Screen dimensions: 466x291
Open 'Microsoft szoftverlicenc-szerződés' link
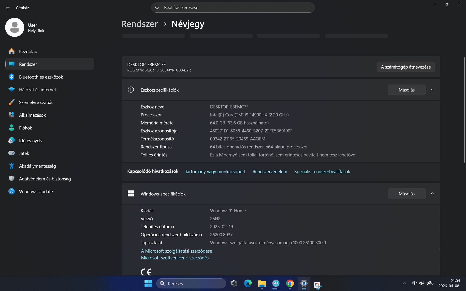pyautogui.click(x=175, y=258)
